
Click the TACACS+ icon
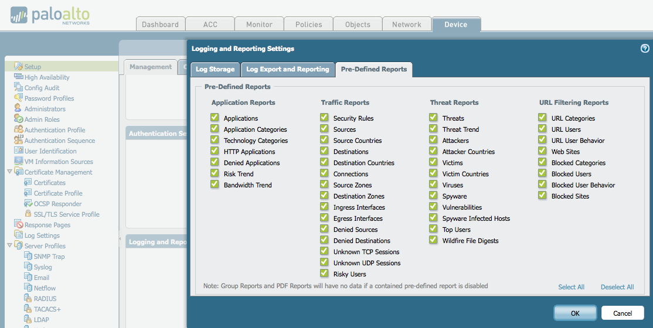pyautogui.click(x=28, y=309)
